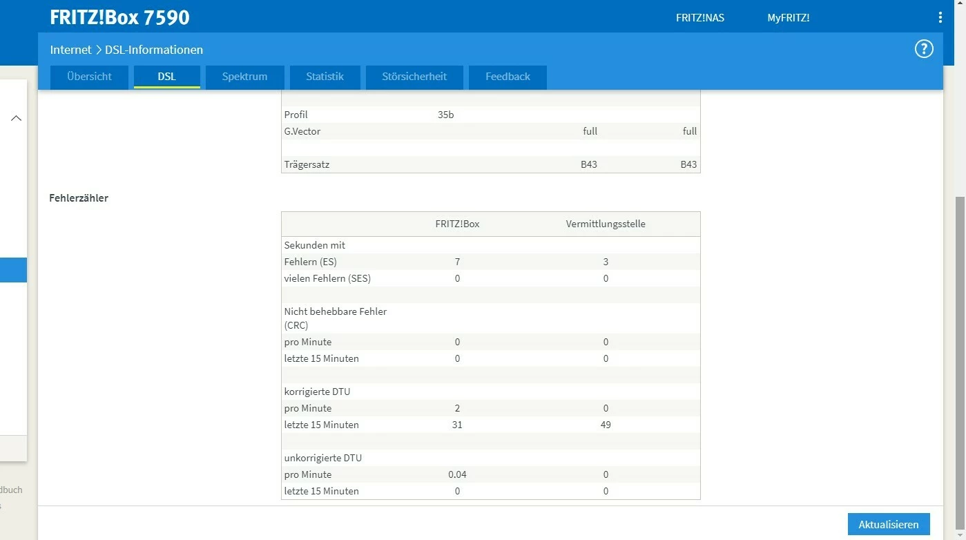Switch to the Übersicht tab

pos(90,77)
